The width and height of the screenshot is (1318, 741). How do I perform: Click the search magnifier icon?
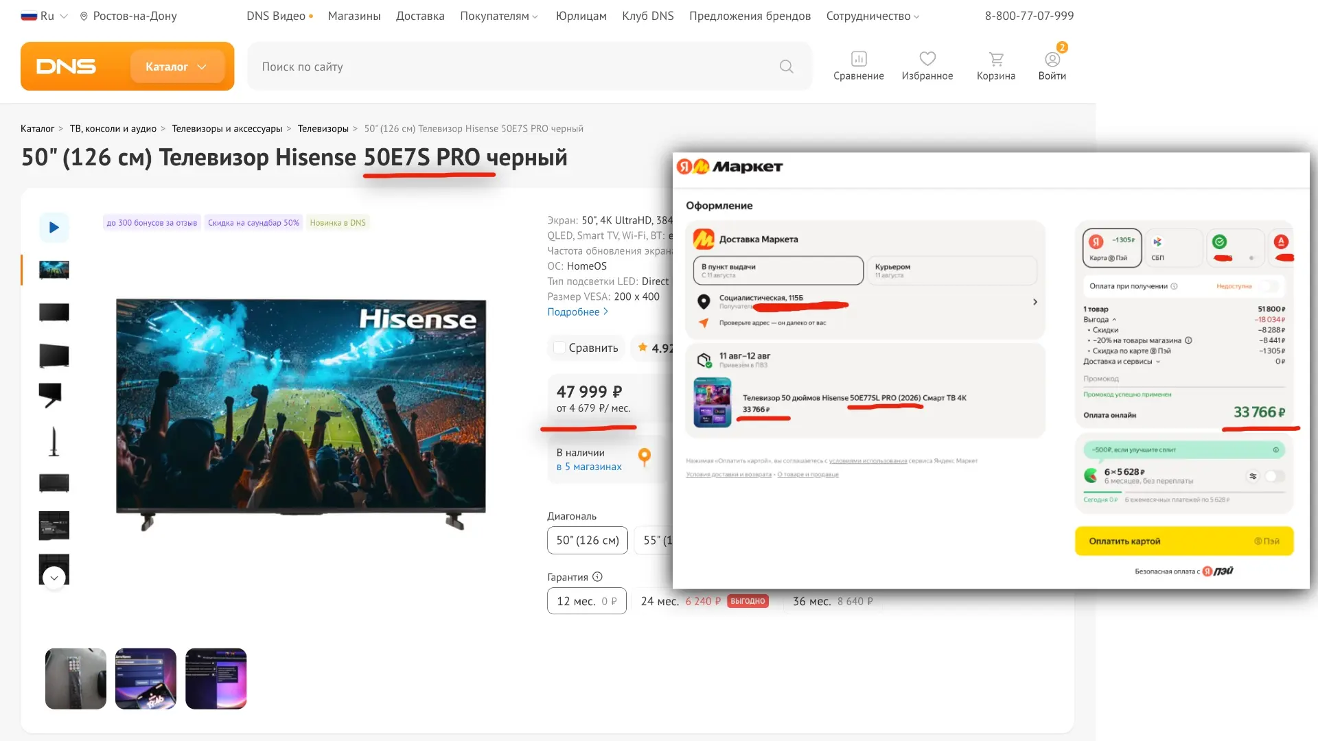click(787, 67)
